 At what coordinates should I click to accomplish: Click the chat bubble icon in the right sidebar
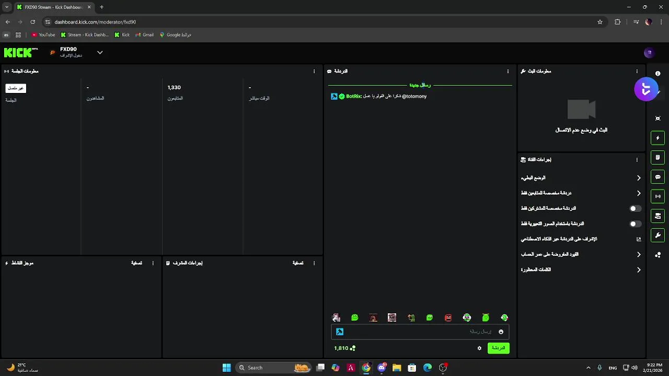[x=658, y=177]
